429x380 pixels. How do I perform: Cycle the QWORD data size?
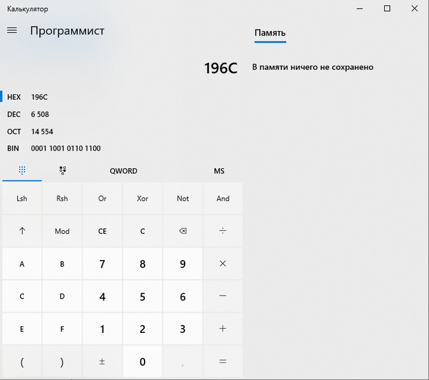pyautogui.click(x=123, y=171)
